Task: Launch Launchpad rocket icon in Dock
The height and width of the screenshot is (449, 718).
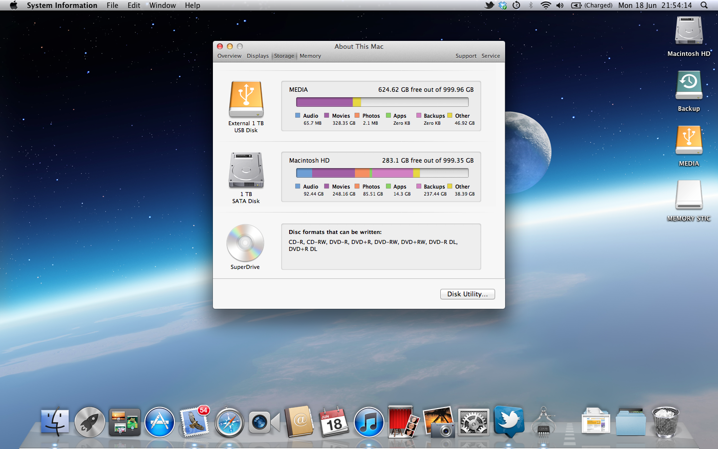Action: click(x=90, y=422)
